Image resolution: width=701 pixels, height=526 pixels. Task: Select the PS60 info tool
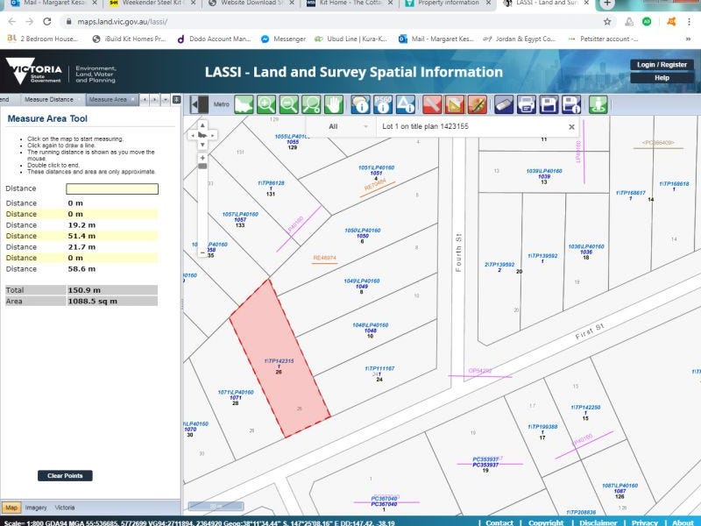tap(383, 104)
